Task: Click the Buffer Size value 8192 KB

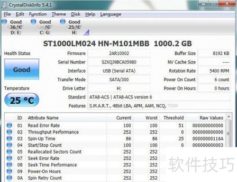Action: coord(214,53)
